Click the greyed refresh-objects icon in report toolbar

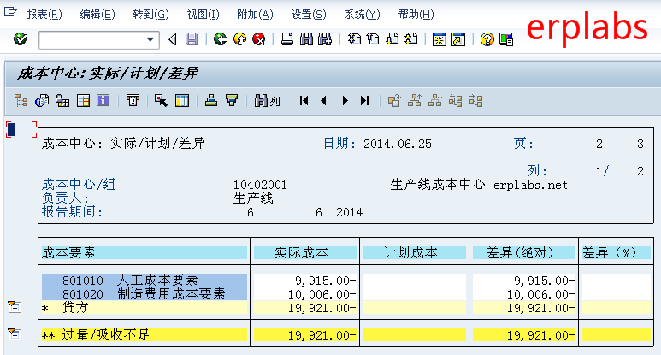(x=394, y=101)
